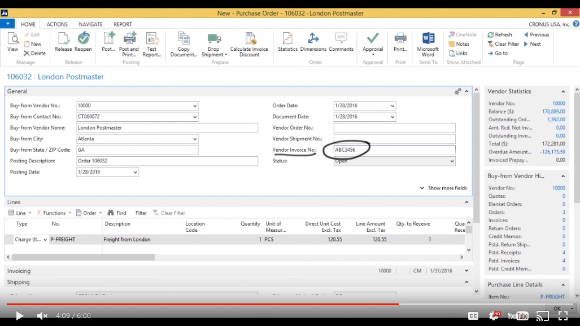Open Outstanding Orders value 1,392.00
Viewport: 580px width, 326px height.
point(556,120)
